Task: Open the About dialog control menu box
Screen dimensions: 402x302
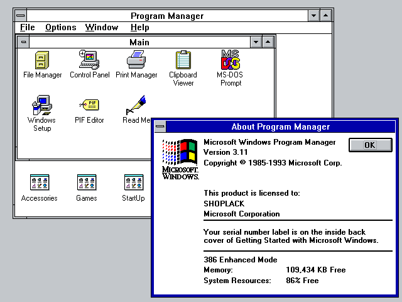Action: [x=161, y=126]
